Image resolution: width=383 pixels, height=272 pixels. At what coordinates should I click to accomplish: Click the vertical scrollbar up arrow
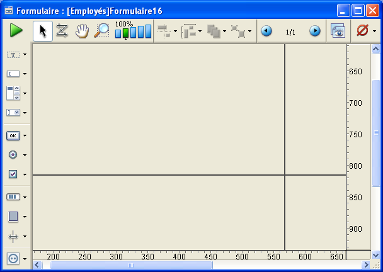[x=377, y=50]
